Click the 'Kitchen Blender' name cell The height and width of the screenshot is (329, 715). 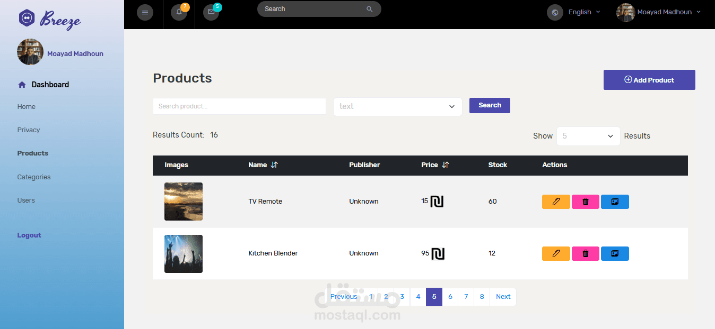[x=273, y=253]
